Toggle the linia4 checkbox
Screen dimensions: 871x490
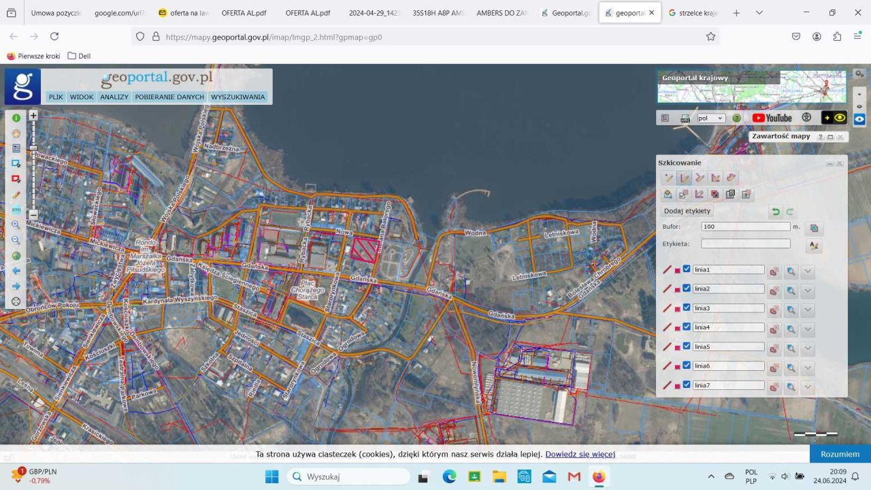point(687,327)
